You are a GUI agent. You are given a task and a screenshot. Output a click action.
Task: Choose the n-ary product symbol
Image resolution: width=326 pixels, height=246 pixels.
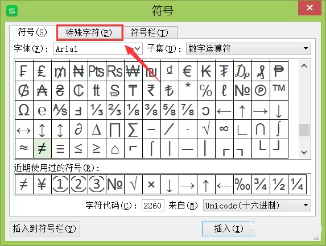115,130
